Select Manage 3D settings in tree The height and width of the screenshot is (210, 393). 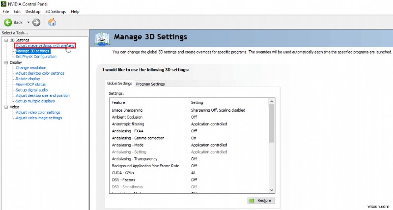tap(32, 51)
